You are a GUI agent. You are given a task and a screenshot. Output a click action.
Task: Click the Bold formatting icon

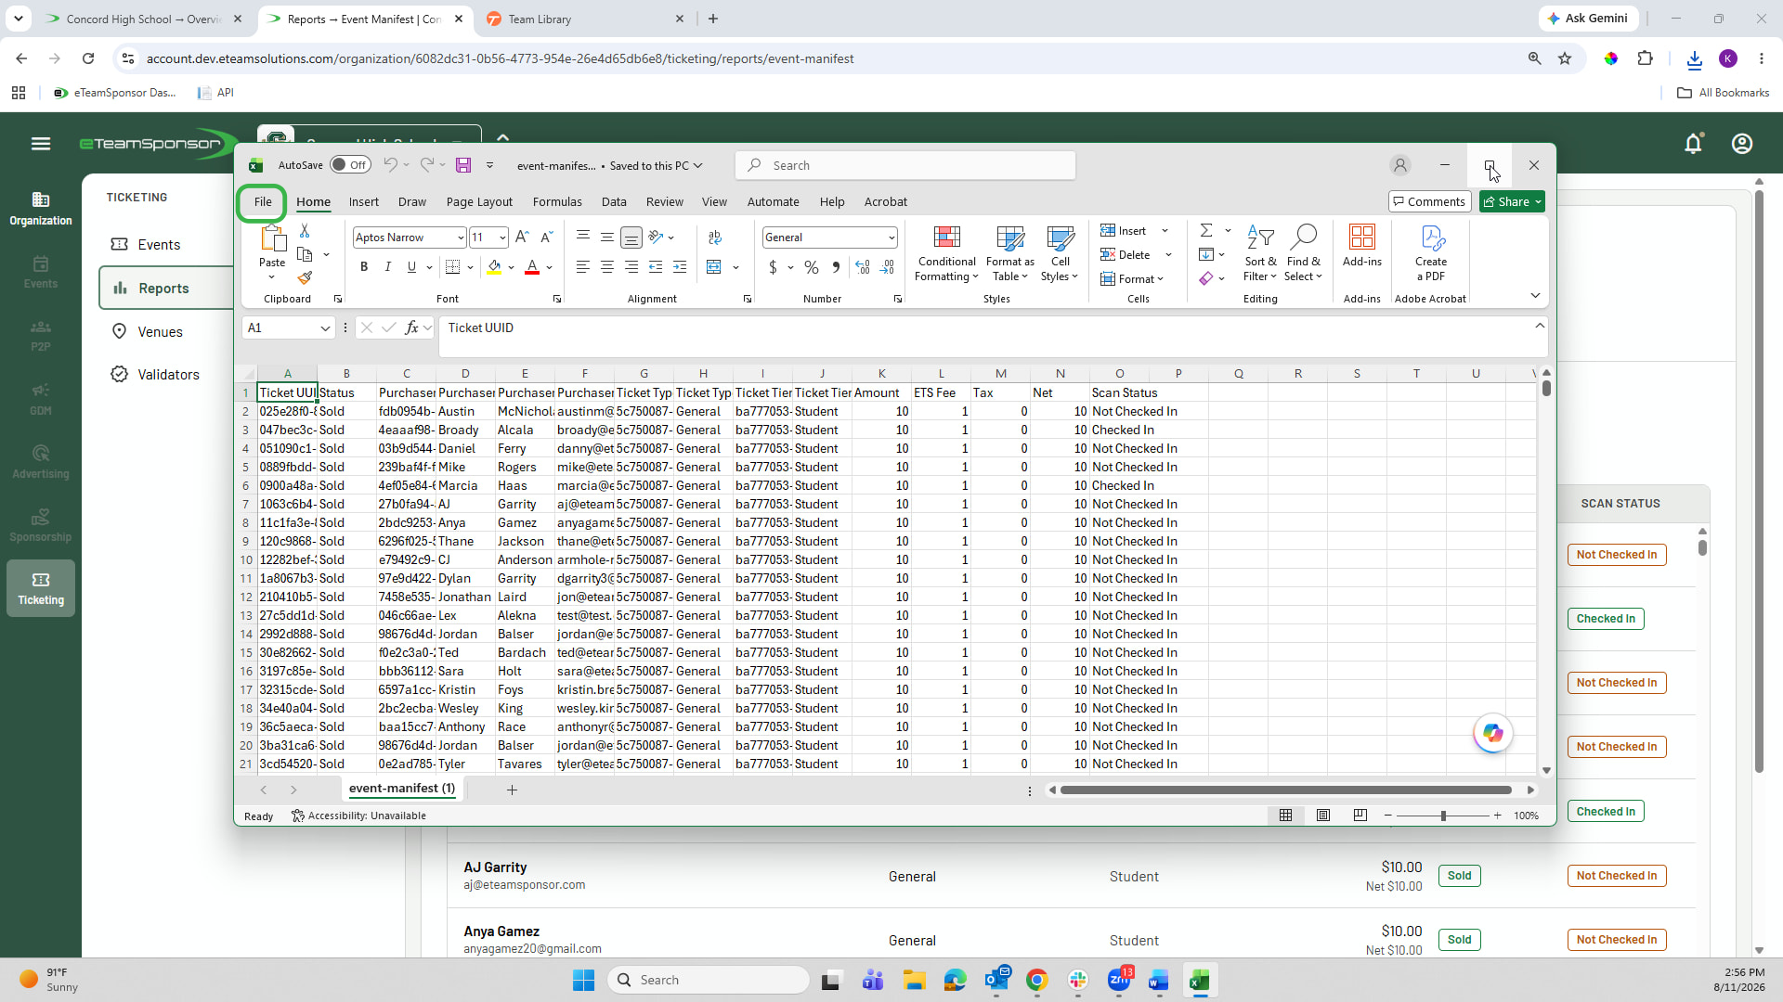point(364,267)
